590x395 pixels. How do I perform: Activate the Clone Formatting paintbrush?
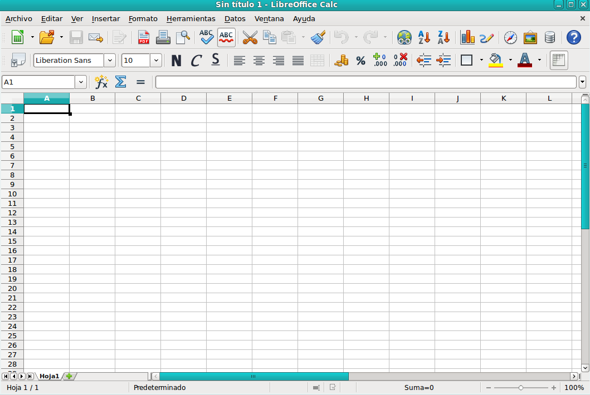[318, 37]
